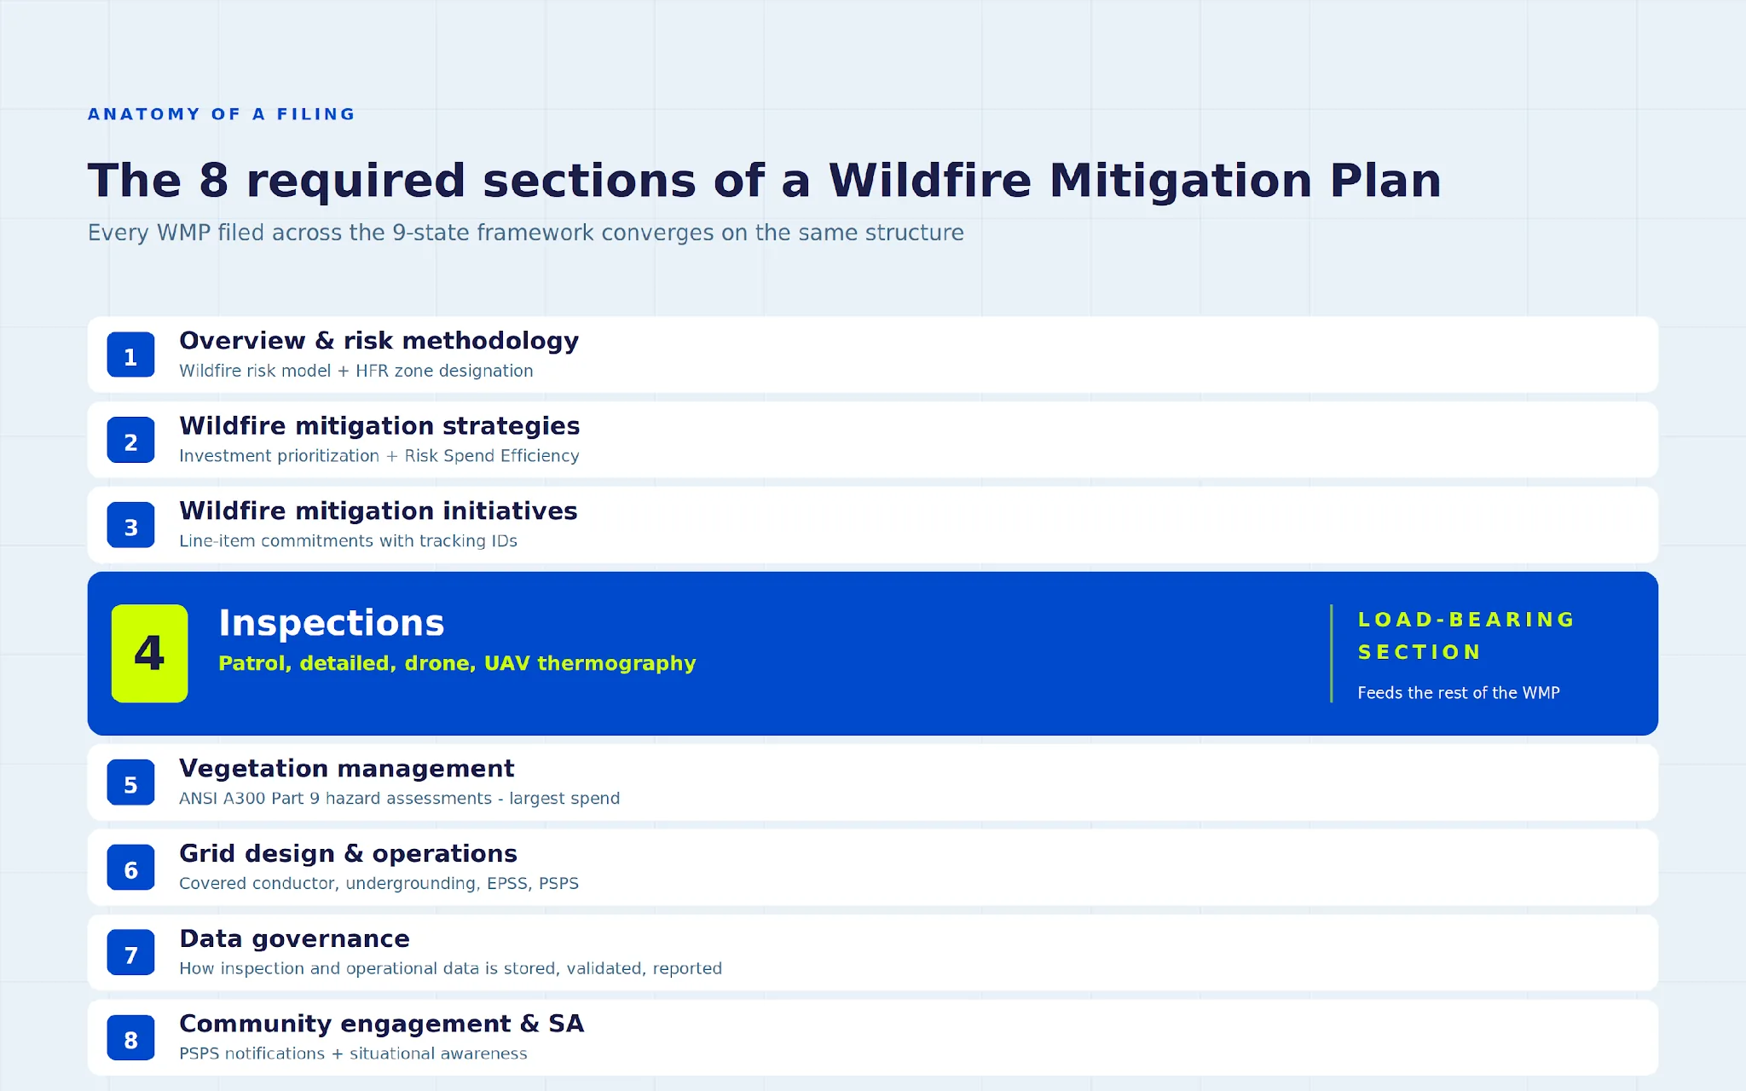Select 'Covered conductor, undergrounding, EPSS, PSPS'
Viewport: 1746px width, 1091px height.
point(379,884)
